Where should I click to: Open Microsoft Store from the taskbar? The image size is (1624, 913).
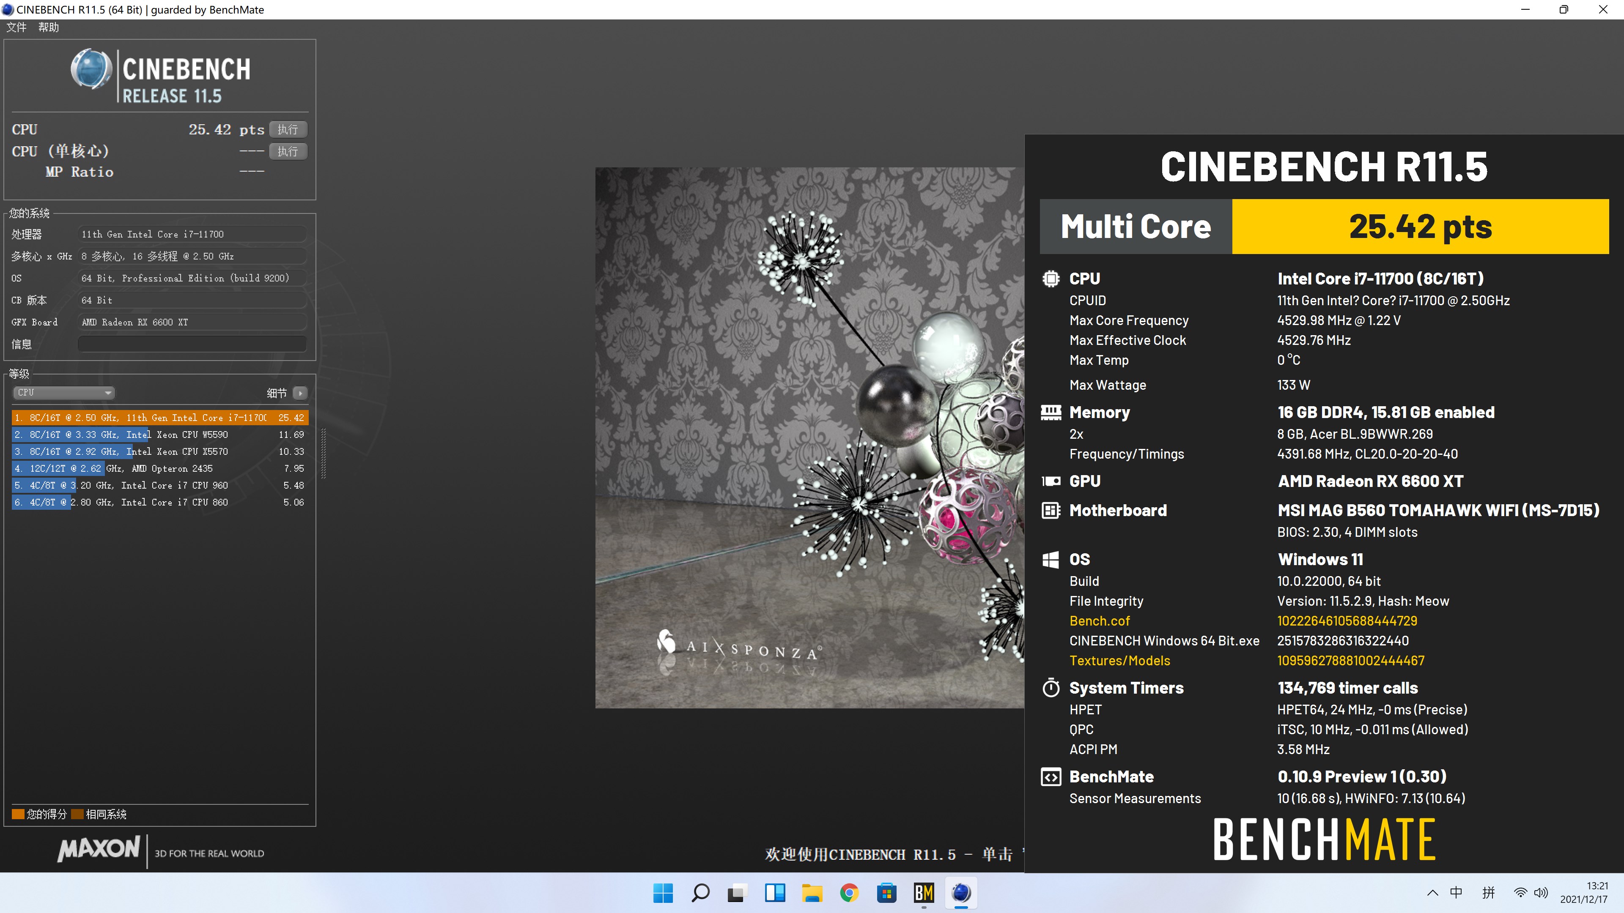(886, 893)
